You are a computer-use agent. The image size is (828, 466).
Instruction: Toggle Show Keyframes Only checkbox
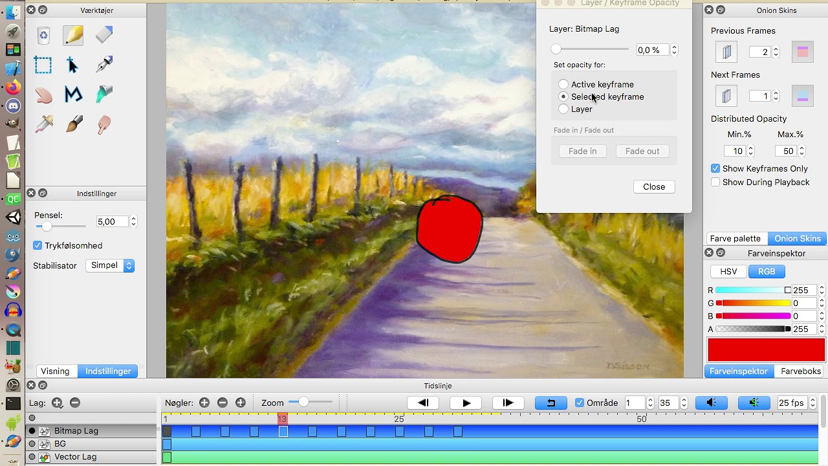(x=715, y=168)
